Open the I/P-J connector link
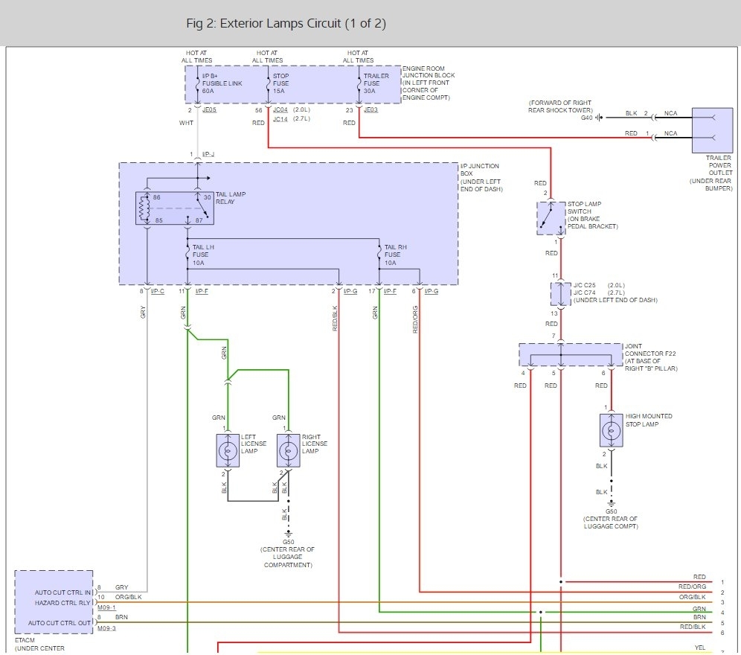The height and width of the screenshot is (655, 741). (208, 154)
